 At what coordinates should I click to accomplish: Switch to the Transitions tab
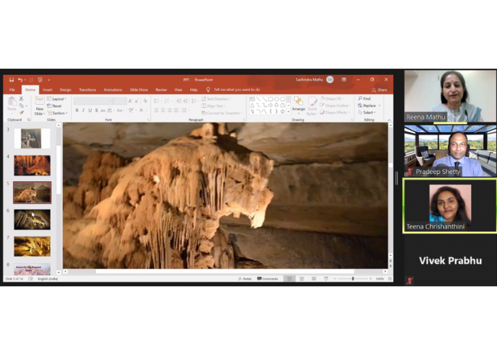(87, 89)
